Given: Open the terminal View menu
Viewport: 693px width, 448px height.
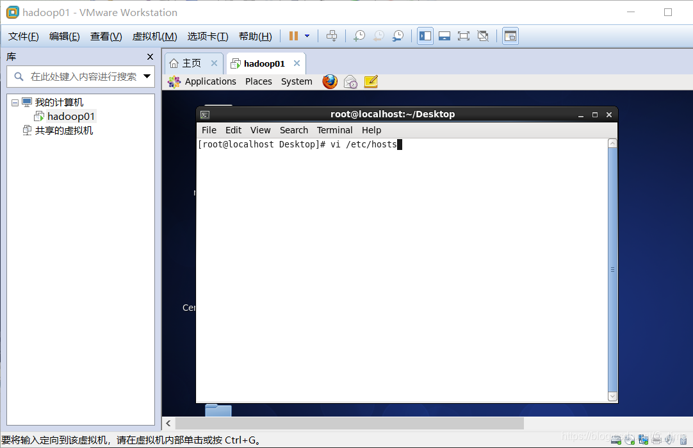Looking at the screenshot, I should tap(260, 130).
